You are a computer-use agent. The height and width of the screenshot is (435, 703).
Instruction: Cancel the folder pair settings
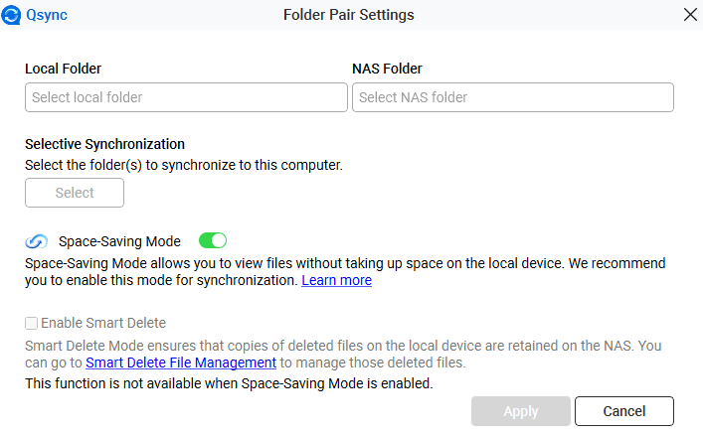pos(623,411)
